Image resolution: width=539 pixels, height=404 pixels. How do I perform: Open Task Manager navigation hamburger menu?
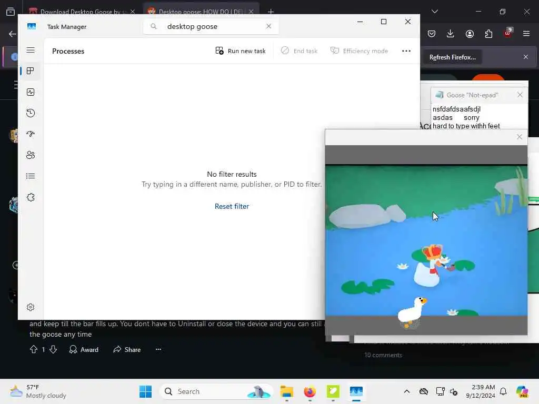(x=31, y=50)
